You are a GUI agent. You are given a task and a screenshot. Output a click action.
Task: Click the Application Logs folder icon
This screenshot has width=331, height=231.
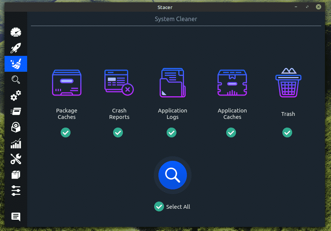[172, 83]
